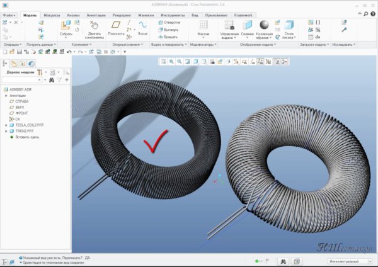Open the Интеллектуальный selection filter dropdown
This screenshot has height=267, width=378.
[x=350, y=261]
